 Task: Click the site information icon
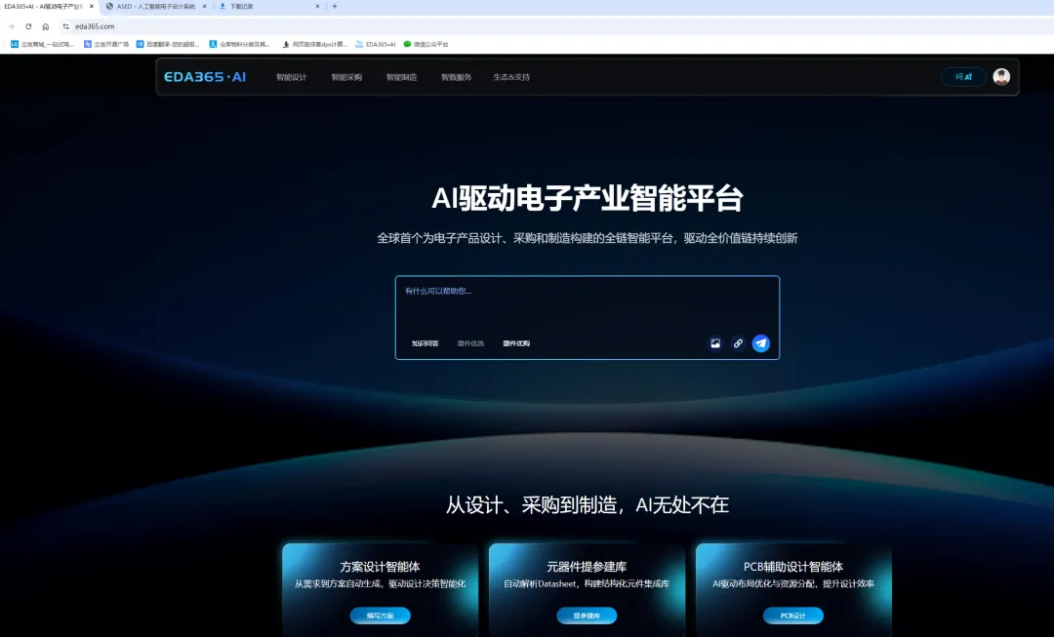coord(66,26)
